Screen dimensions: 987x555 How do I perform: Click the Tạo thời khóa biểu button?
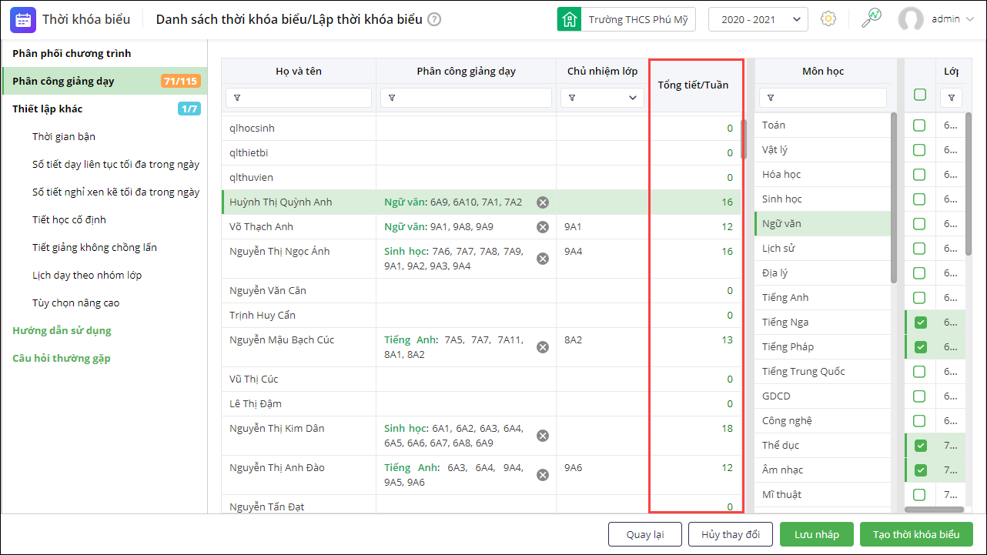pos(916,534)
